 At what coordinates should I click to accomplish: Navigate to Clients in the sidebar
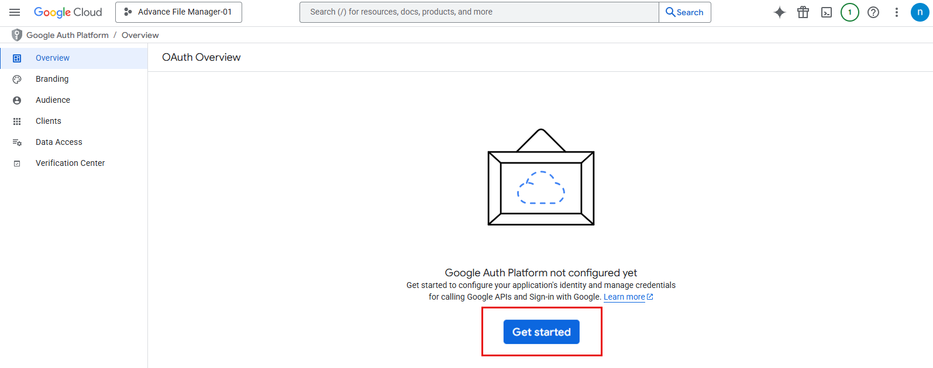49,121
